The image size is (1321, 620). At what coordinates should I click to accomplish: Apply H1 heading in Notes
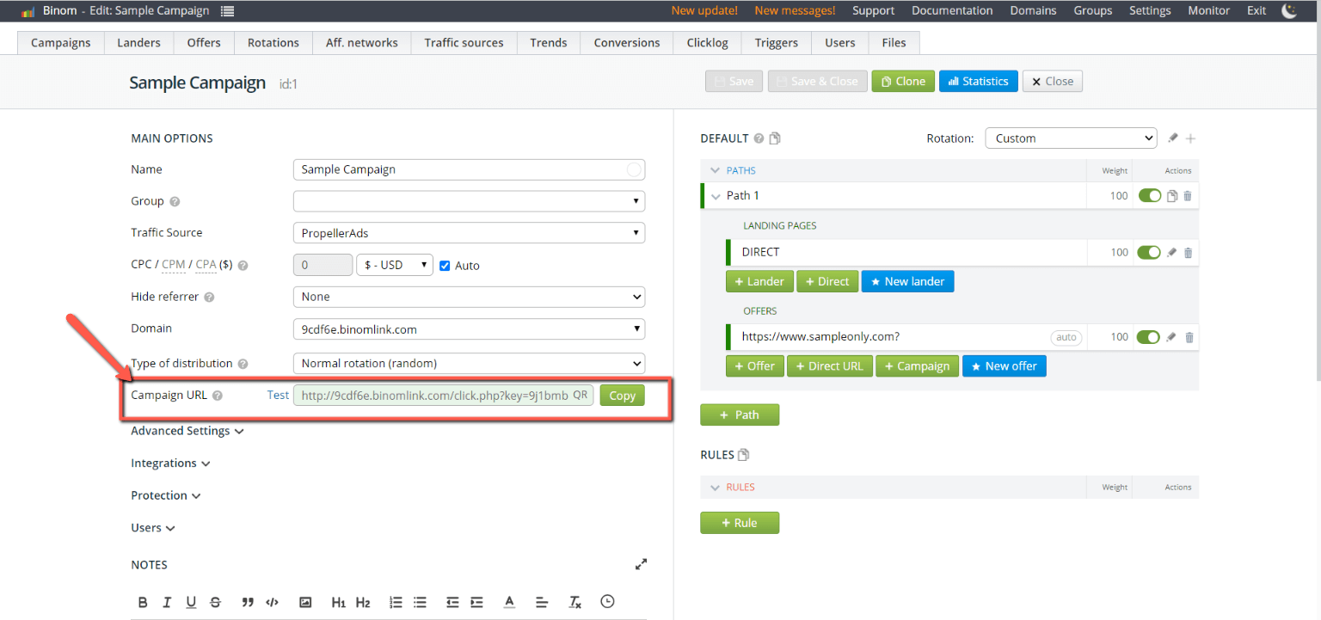tap(338, 602)
